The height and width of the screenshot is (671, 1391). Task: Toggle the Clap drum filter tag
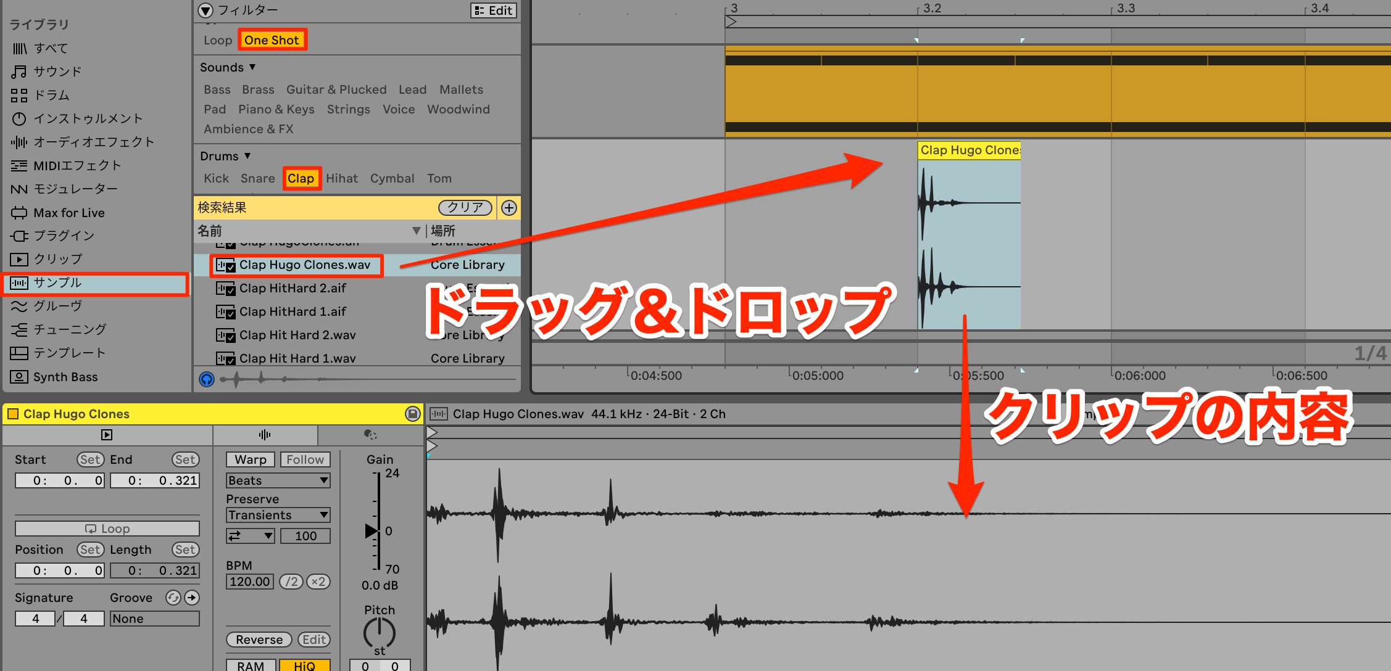(x=301, y=178)
